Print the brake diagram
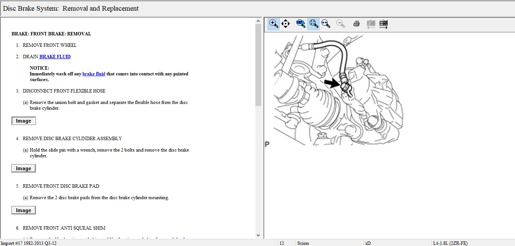This screenshot has height=246, width=515. pos(357,24)
